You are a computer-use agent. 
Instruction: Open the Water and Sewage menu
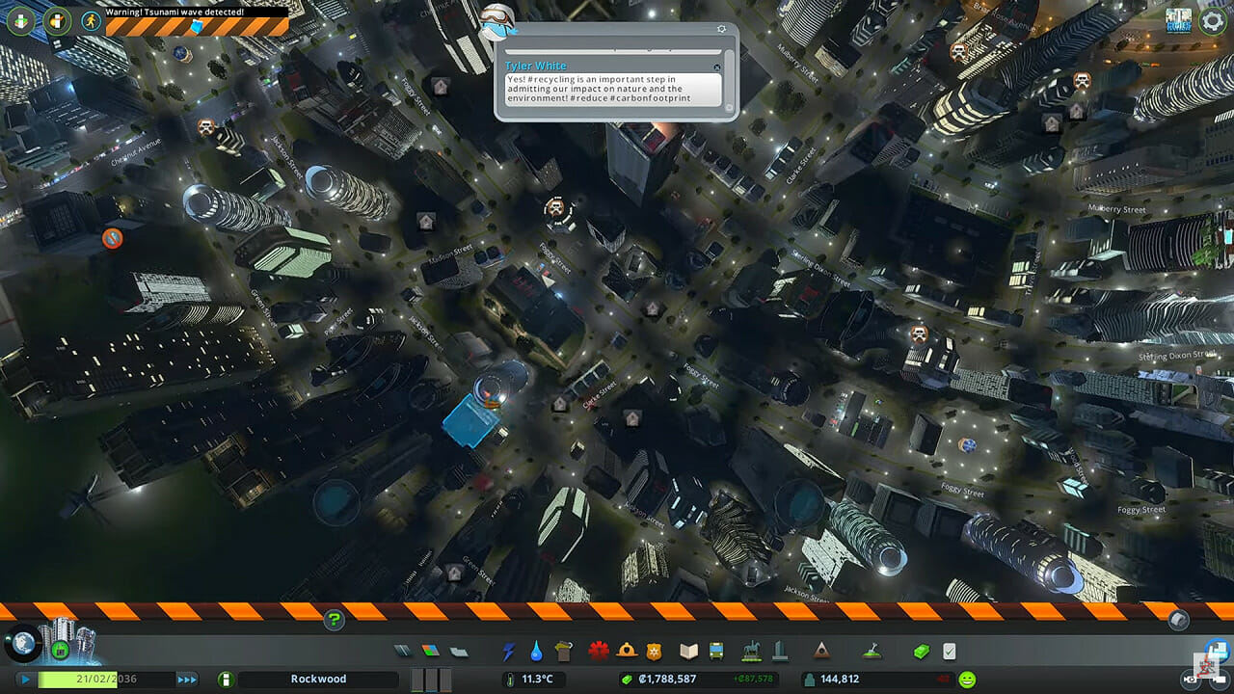pyautogui.click(x=536, y=652)
